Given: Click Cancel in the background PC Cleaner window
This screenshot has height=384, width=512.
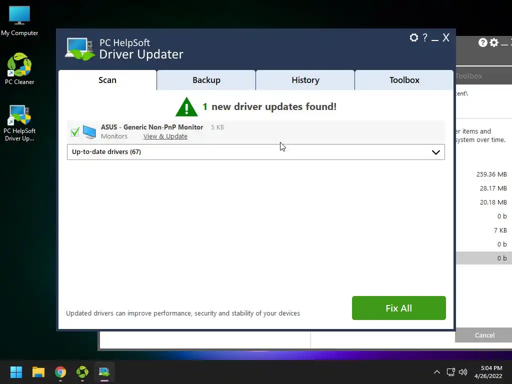Looking at the screenshot, I should pos(484,335).
